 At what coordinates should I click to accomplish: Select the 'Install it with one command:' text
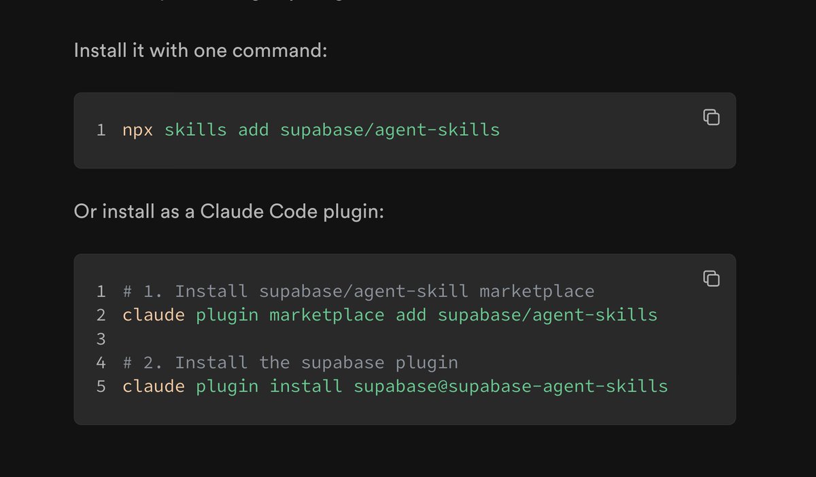[x=201, y=51]
